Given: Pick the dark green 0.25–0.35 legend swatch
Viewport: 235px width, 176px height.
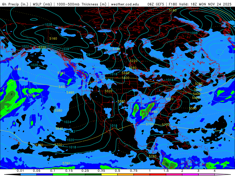Looking at the screenshot, I should (93, 175).
